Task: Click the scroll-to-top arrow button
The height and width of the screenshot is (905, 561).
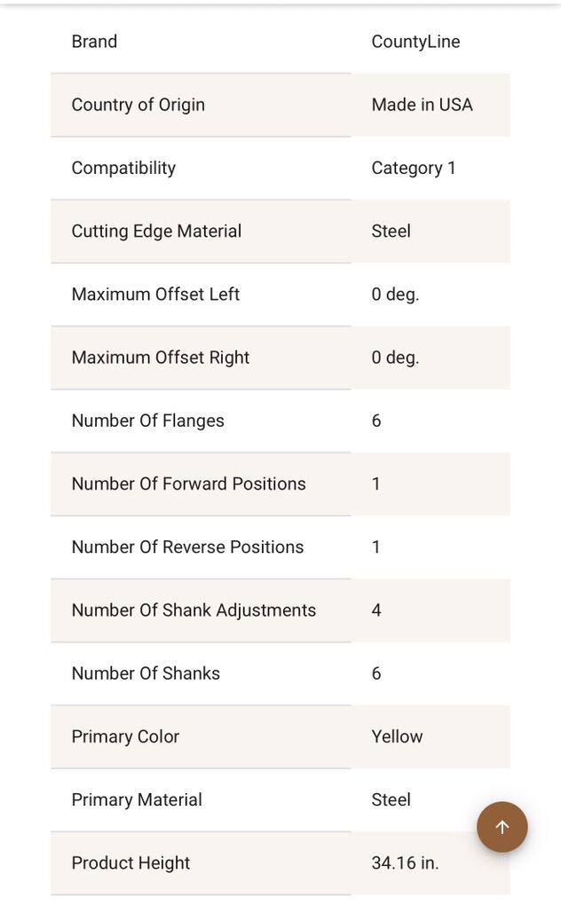Action: (502, 827)
